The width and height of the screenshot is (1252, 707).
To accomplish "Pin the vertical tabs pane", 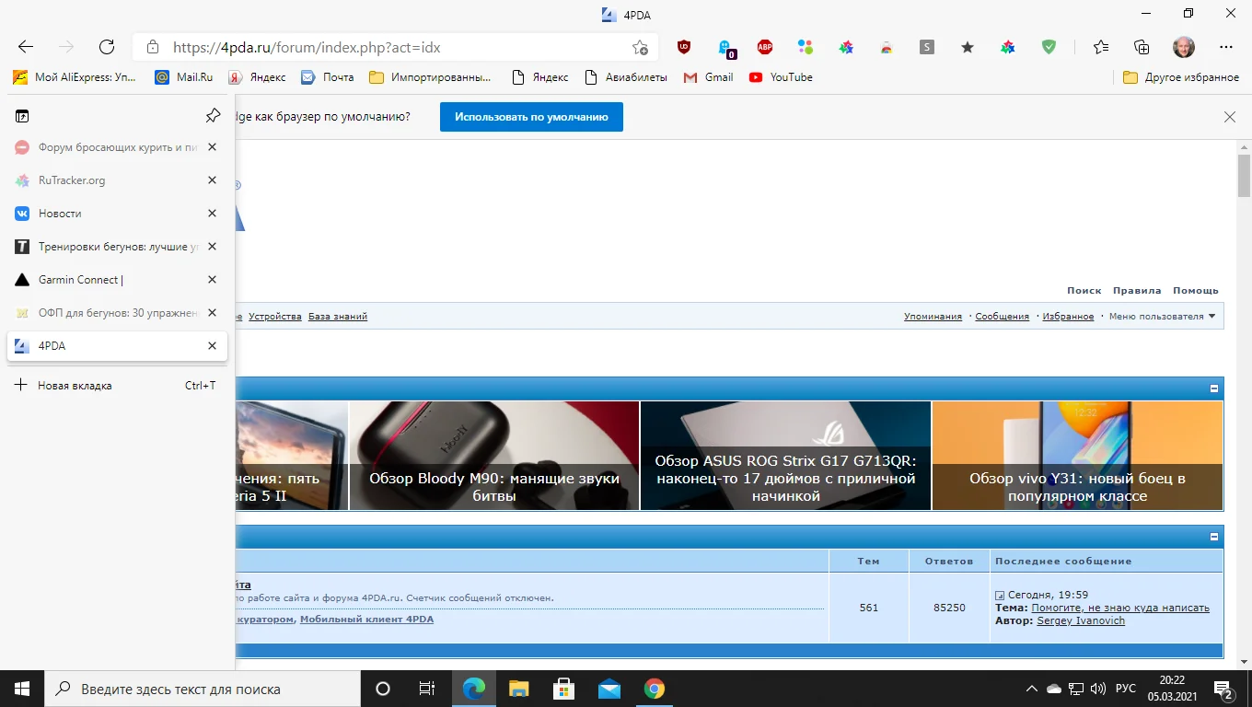I will tap(213, 116).
